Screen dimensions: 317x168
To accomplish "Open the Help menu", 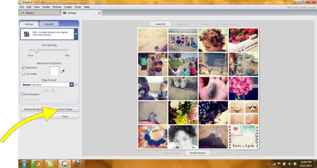I will pos(87,7).
